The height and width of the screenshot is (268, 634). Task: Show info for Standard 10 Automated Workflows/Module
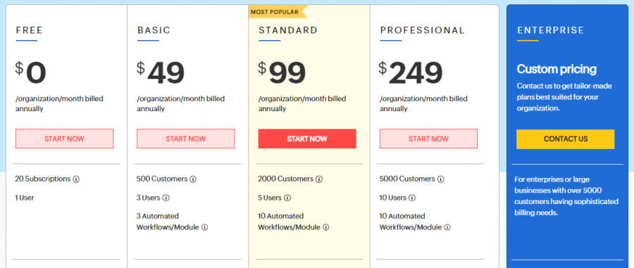[x=326, y=227]
